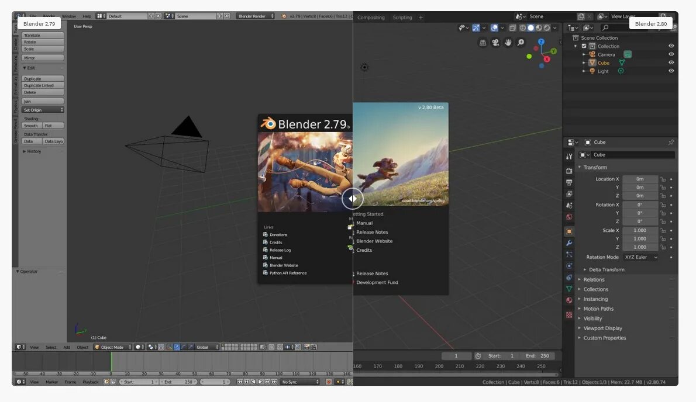
Task: Click the Translate button
Action: [x=43, y=35]
